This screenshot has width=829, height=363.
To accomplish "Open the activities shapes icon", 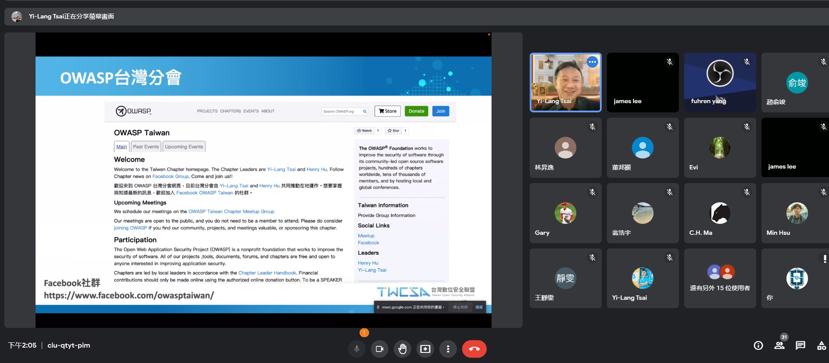I will (822, 345).
